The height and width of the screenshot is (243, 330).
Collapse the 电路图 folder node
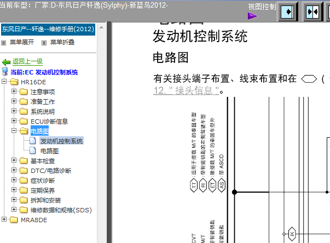(x=14, y=131)
